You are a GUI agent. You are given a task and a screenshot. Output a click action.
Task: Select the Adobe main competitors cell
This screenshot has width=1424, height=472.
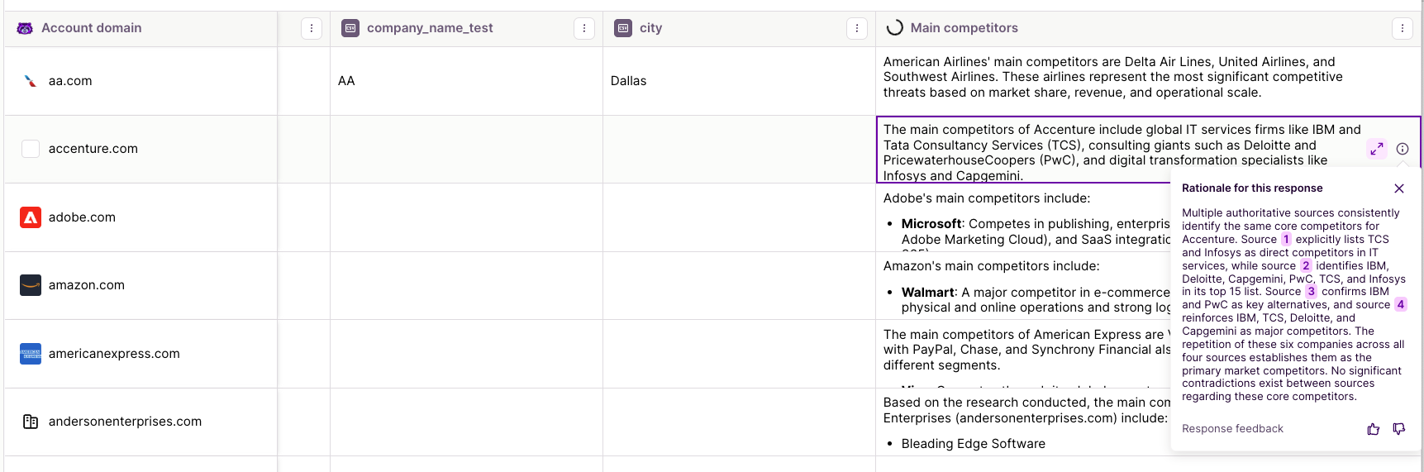(x=1023, y=217)
